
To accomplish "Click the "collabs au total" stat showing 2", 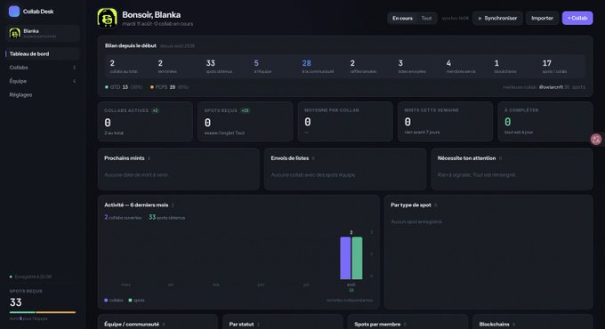I will [x=129, y=67].
